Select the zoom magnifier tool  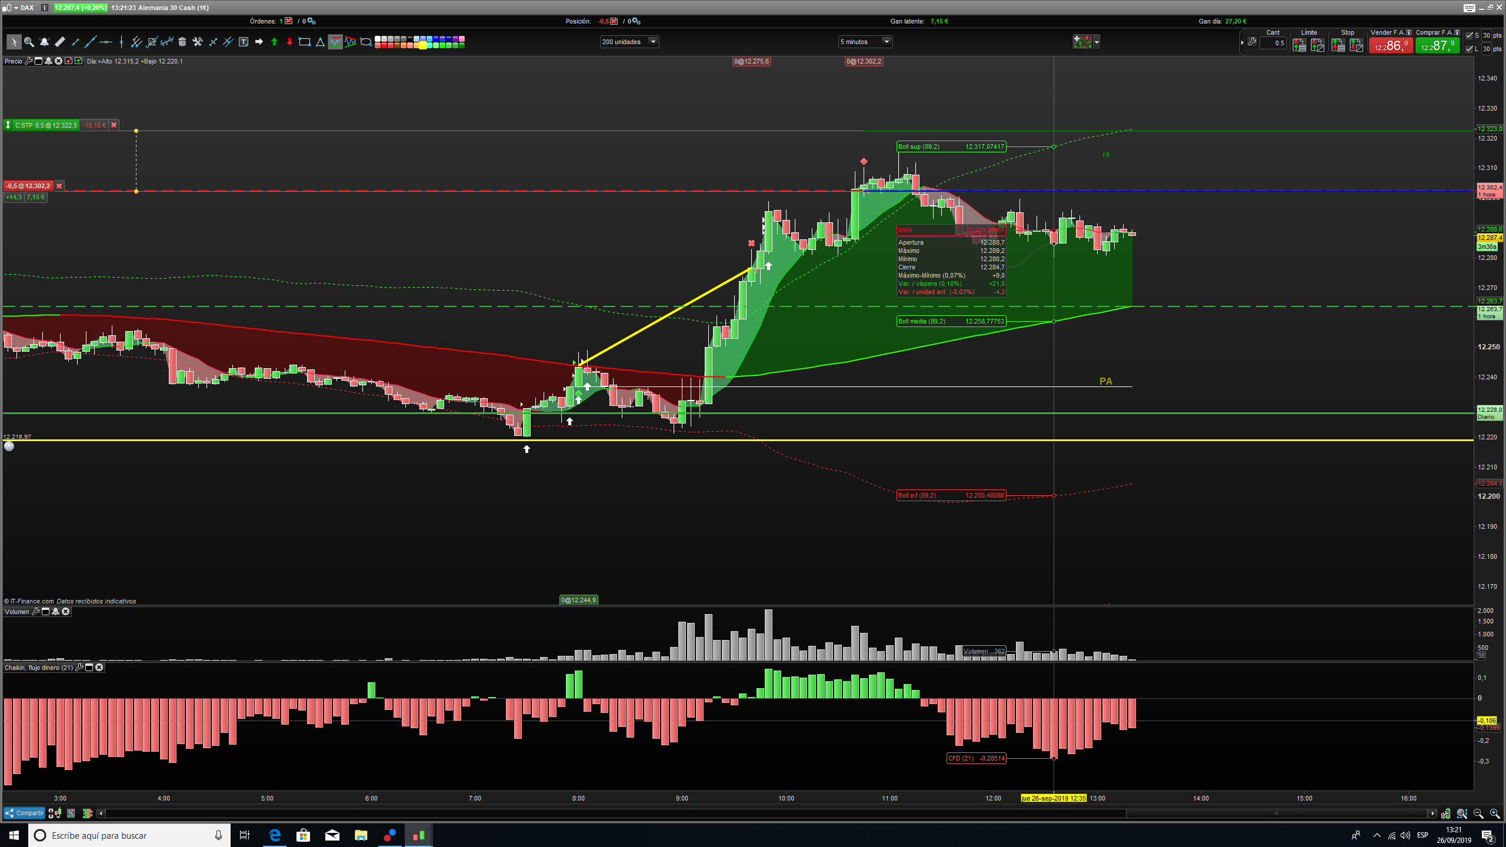(x=29, y=42)
